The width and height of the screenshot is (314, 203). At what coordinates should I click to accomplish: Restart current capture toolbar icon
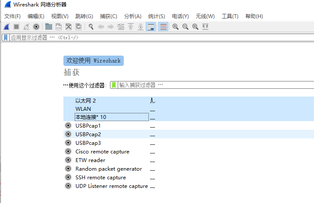point(26,27)
